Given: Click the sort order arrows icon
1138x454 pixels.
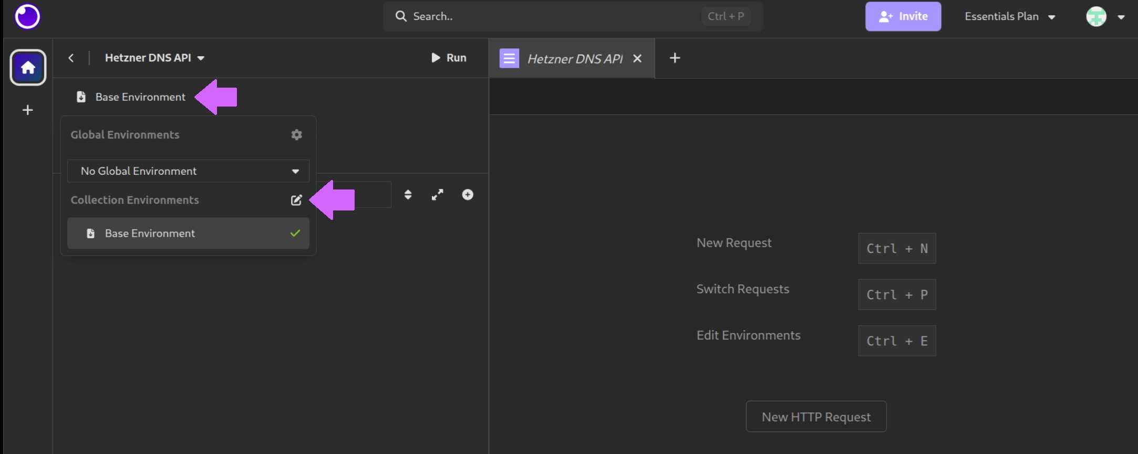Looking at the screenshot, I should [408, 195].
